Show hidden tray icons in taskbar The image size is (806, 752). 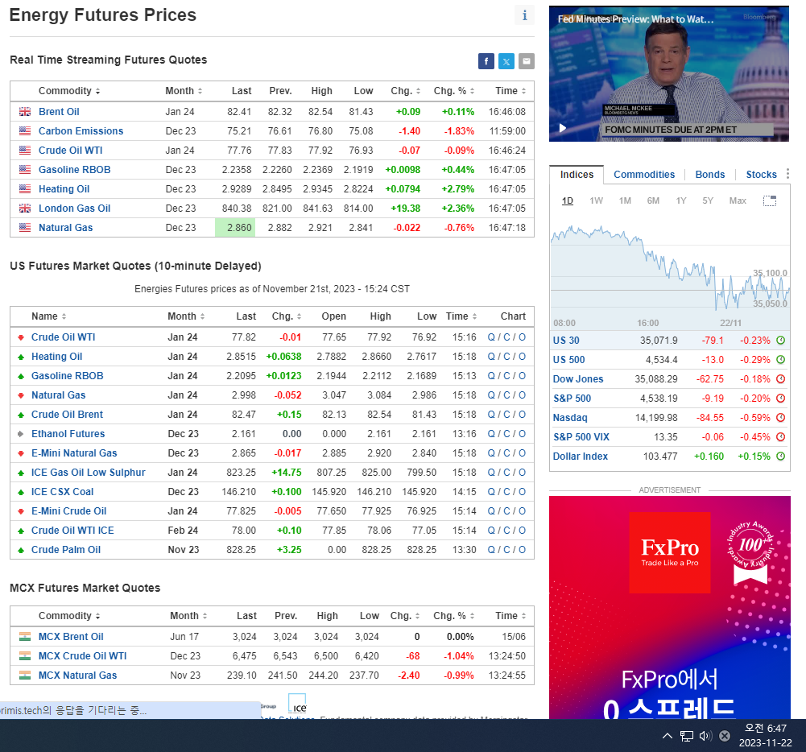[x=668, y=736]
